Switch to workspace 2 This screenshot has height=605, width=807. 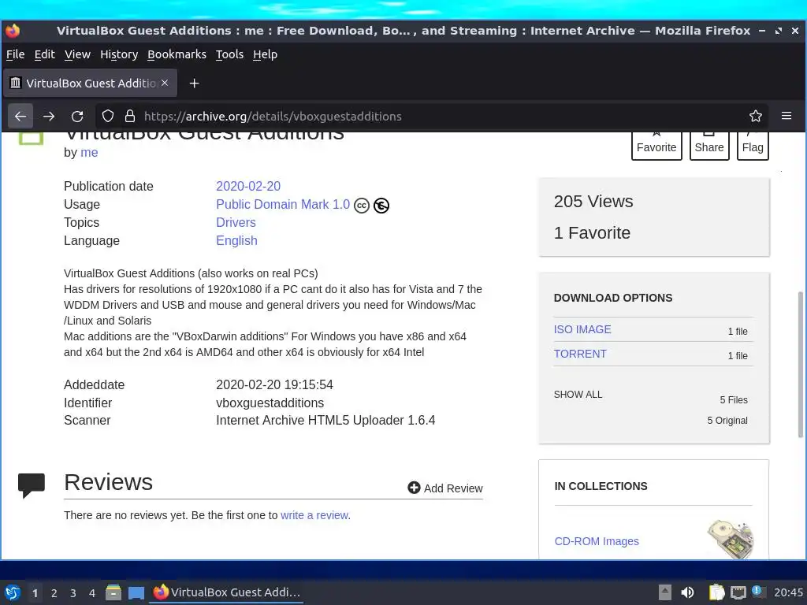coord(54,593)
